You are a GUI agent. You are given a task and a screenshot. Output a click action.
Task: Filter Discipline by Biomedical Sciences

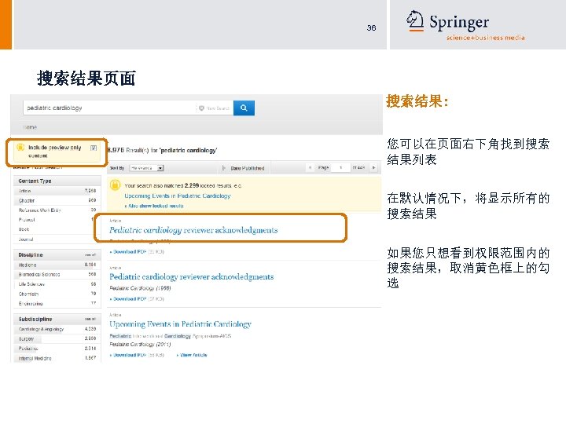pos(57,275)
